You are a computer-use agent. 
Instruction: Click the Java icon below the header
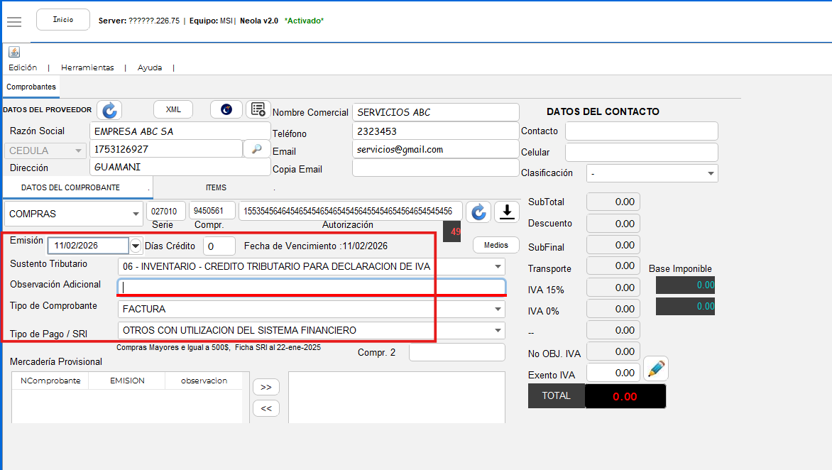click(x=14, y=53)
